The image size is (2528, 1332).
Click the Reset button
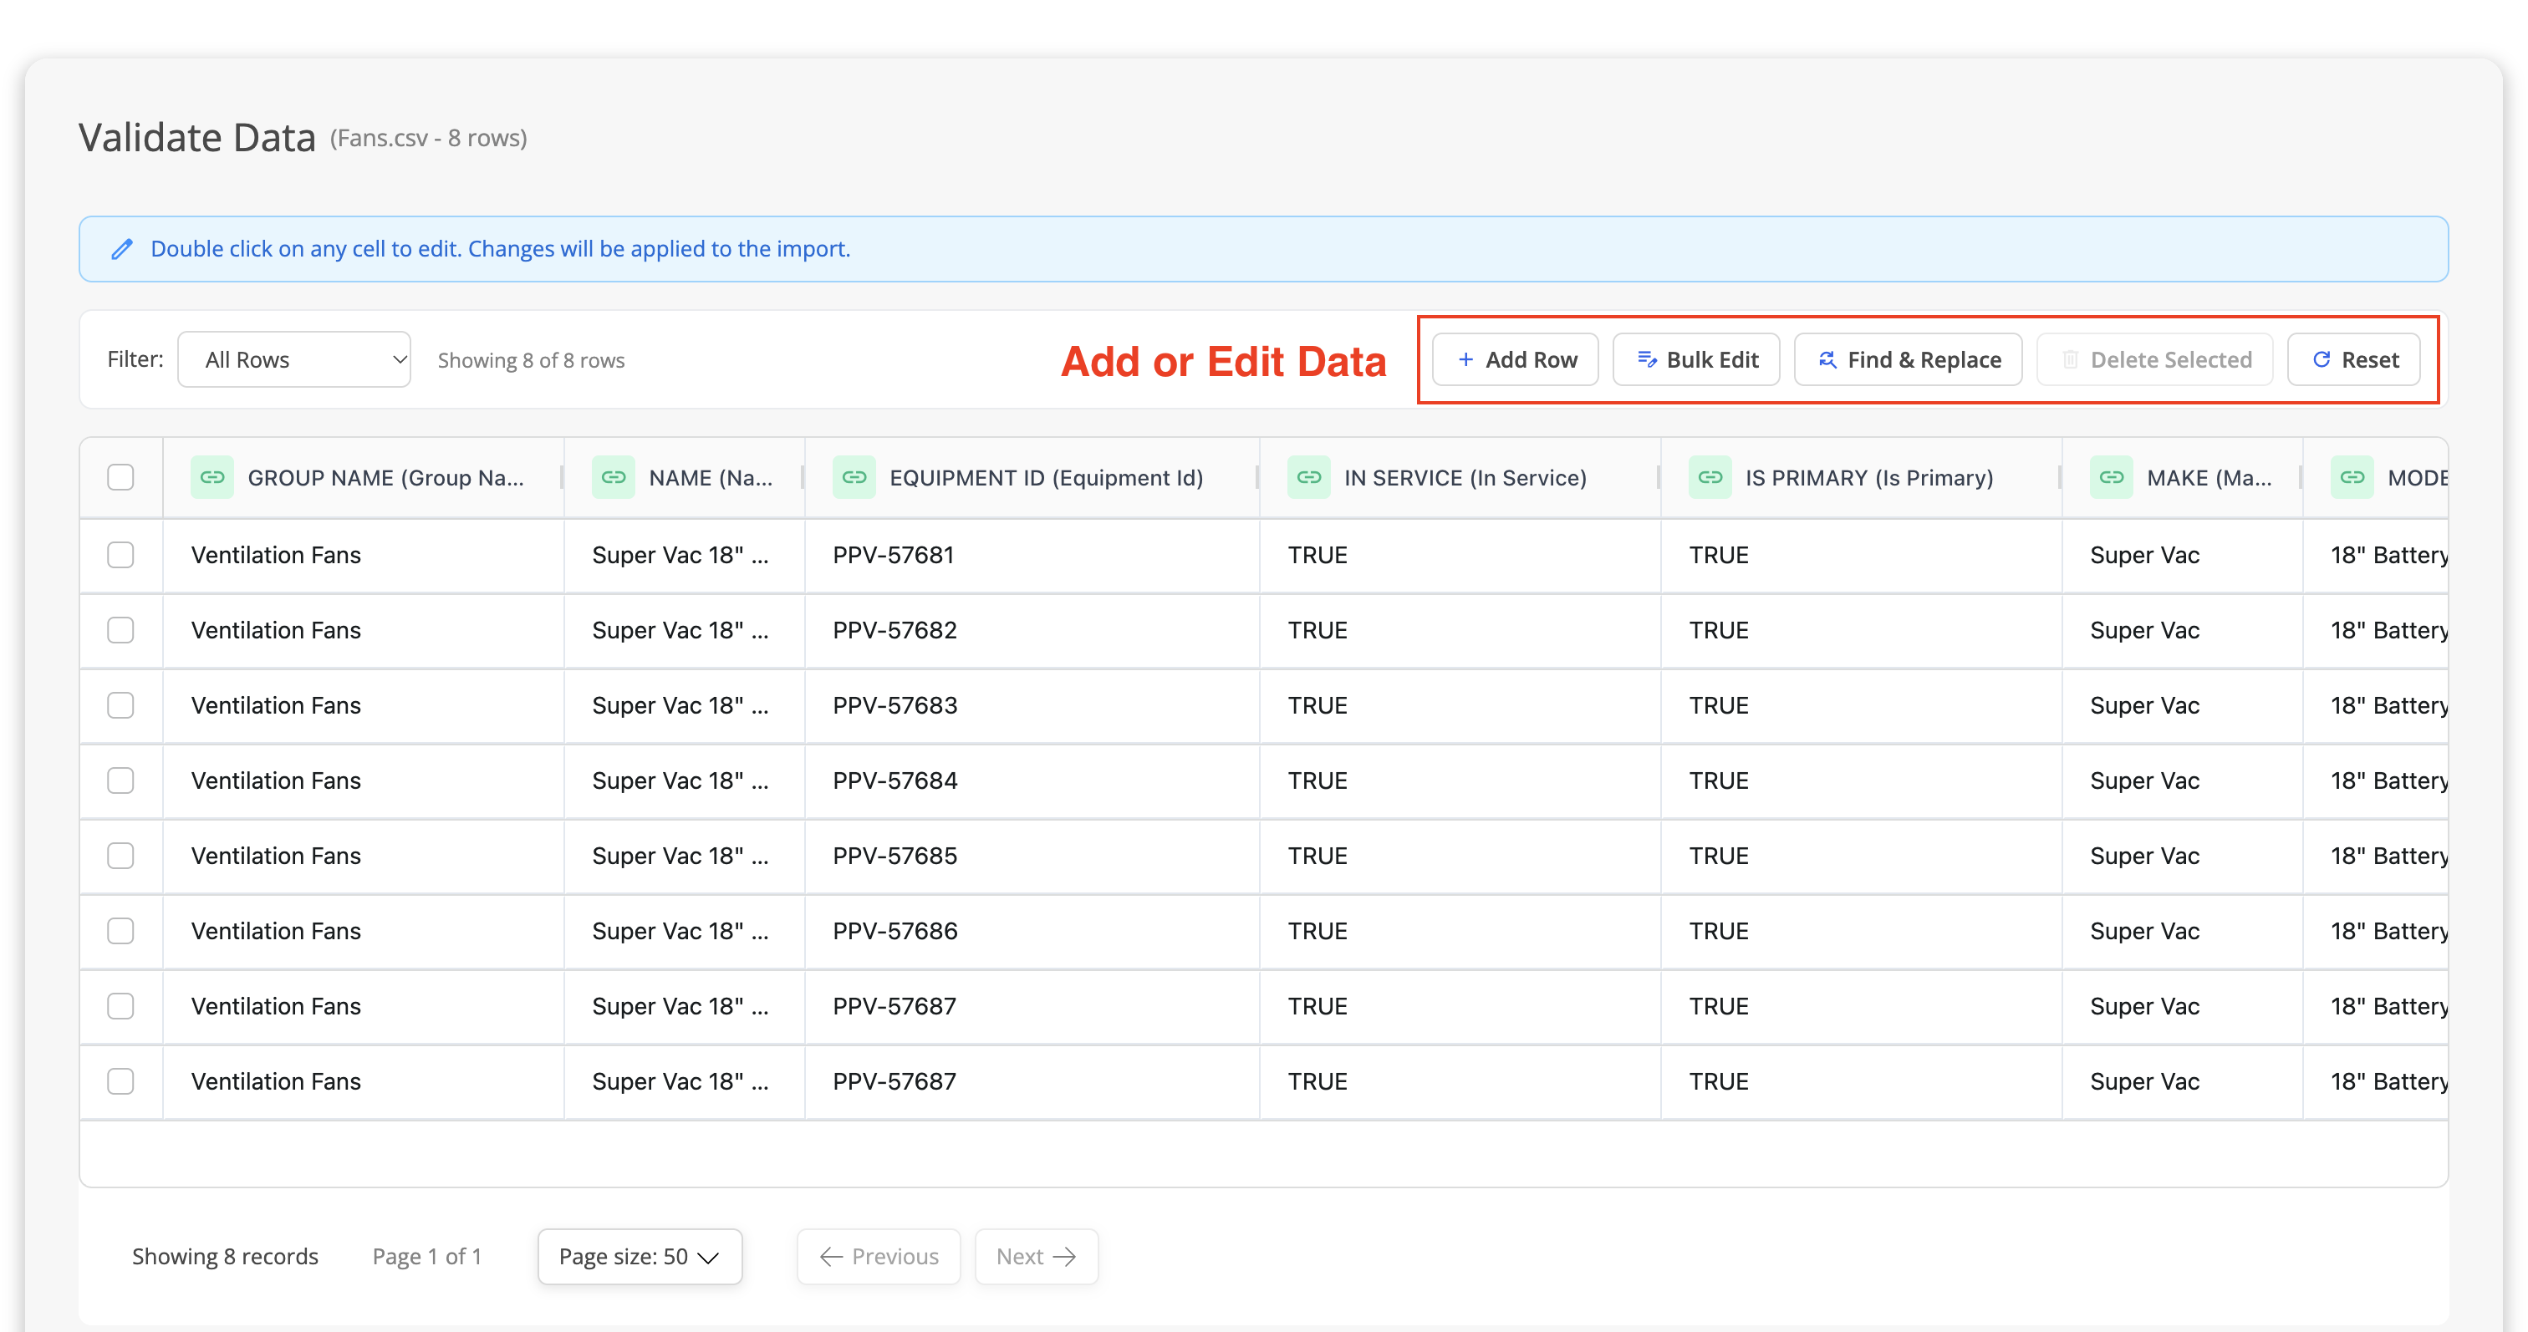point(2354,360)
